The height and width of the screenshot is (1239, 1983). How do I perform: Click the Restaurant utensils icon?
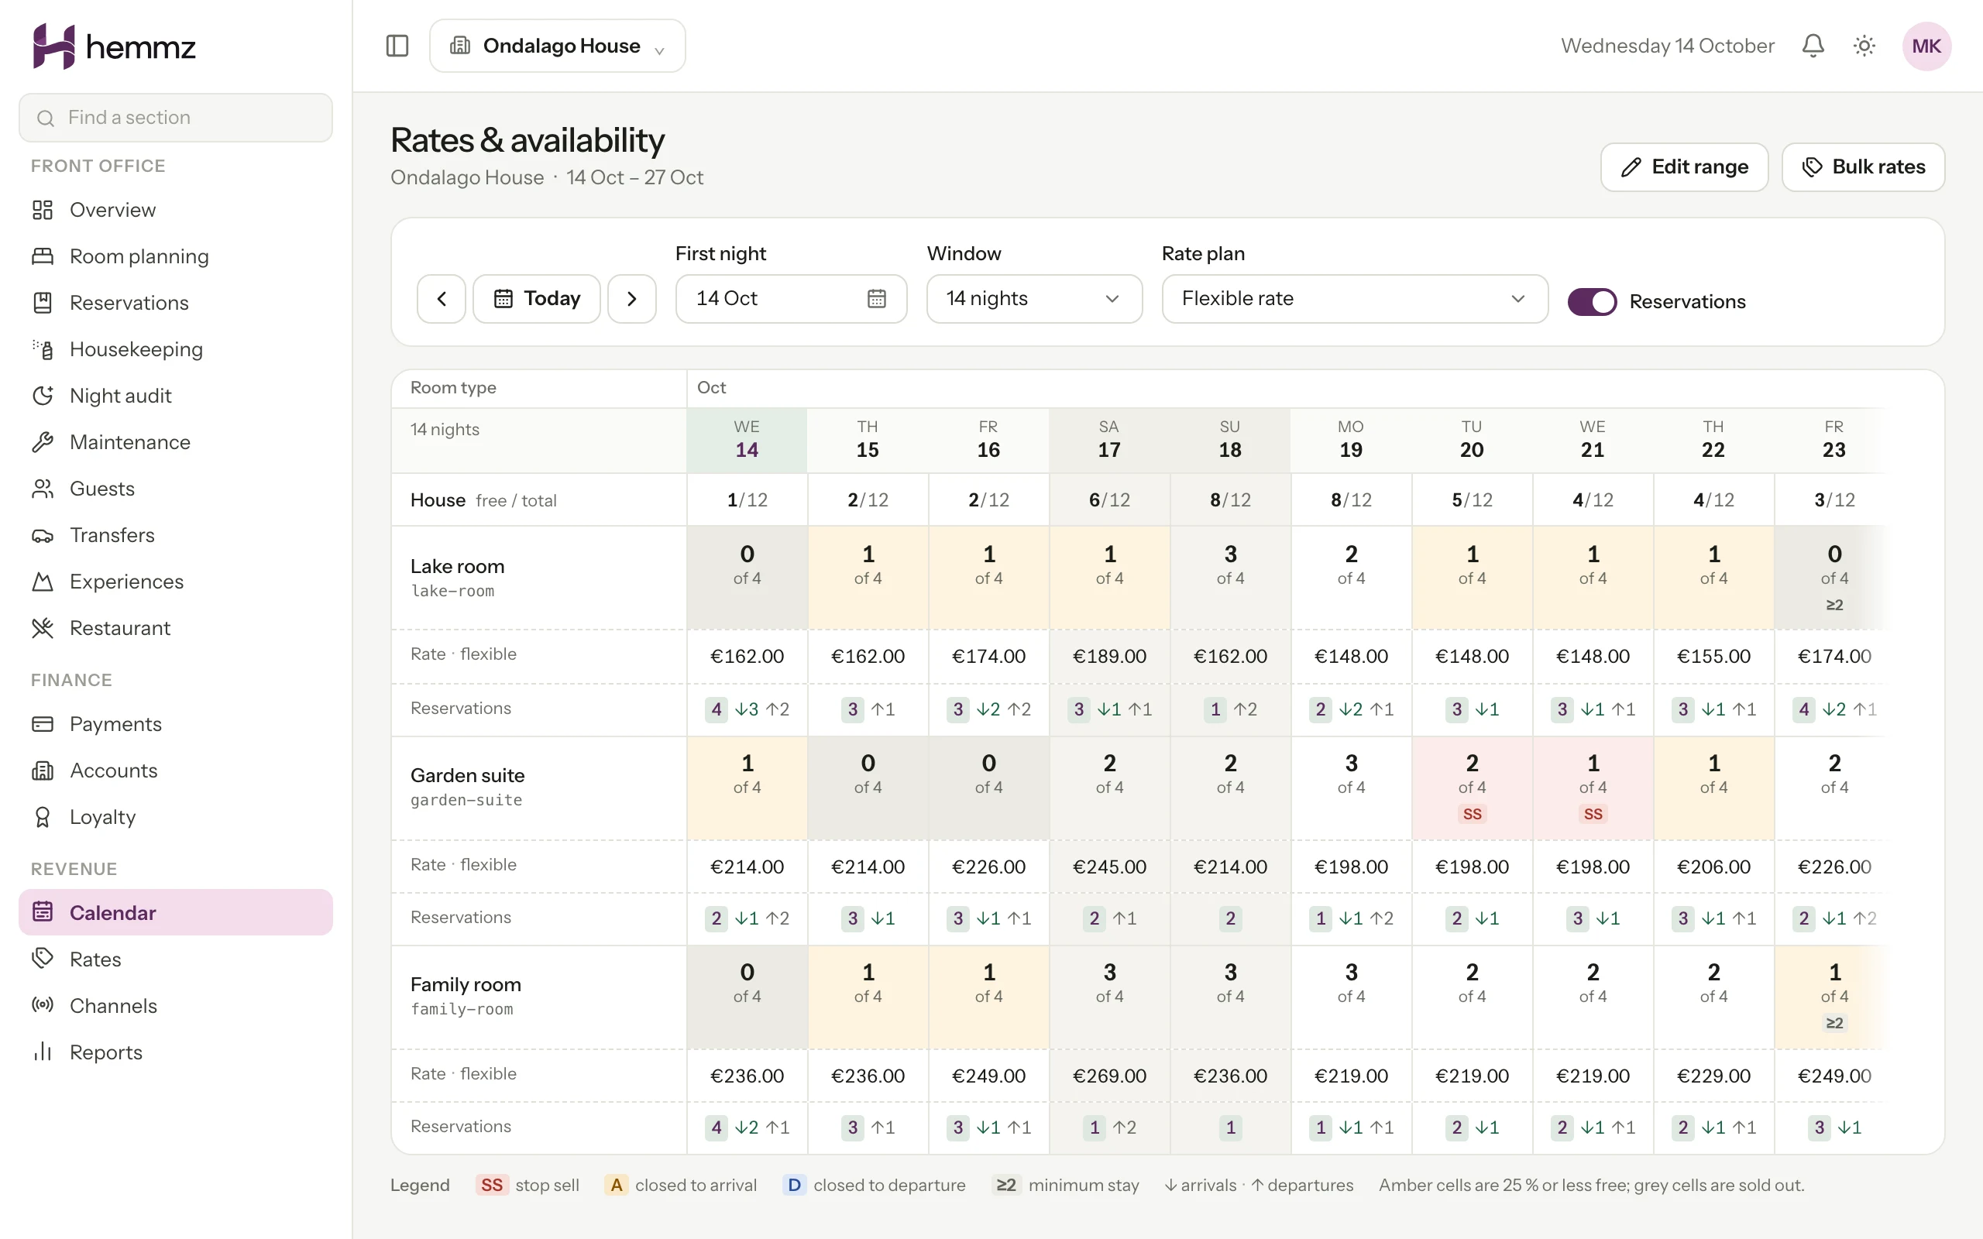coord(43,628)
